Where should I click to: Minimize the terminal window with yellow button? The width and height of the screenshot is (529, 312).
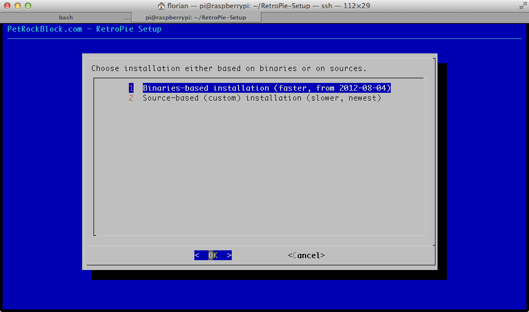pyautogui.click(x=18, y=6)
